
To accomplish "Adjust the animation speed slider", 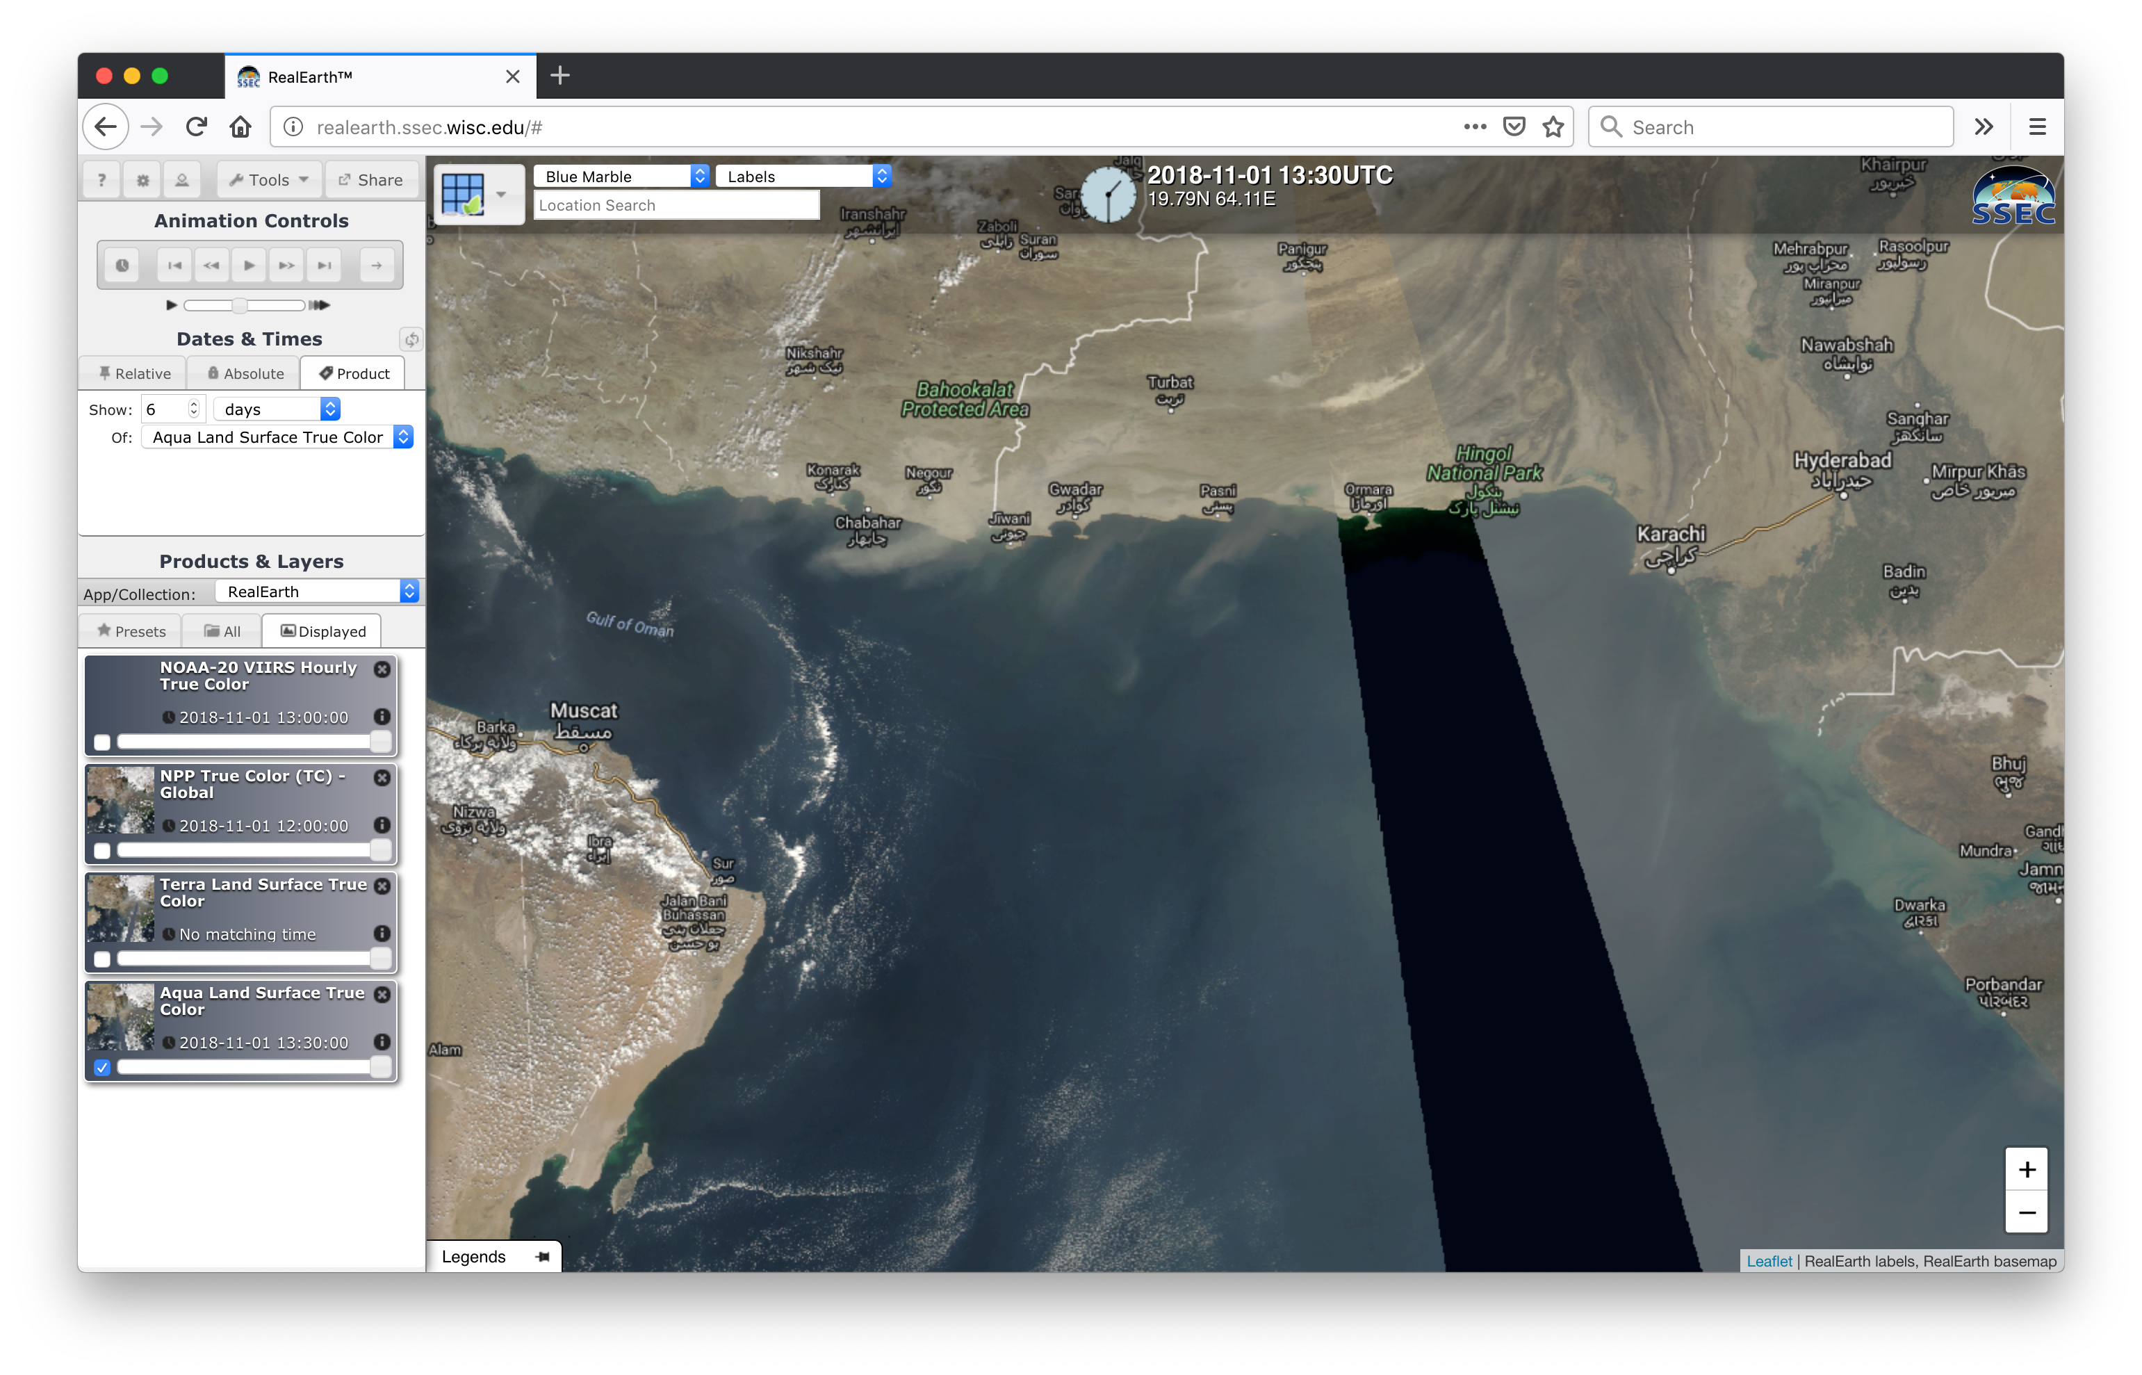I will point(239,305).
